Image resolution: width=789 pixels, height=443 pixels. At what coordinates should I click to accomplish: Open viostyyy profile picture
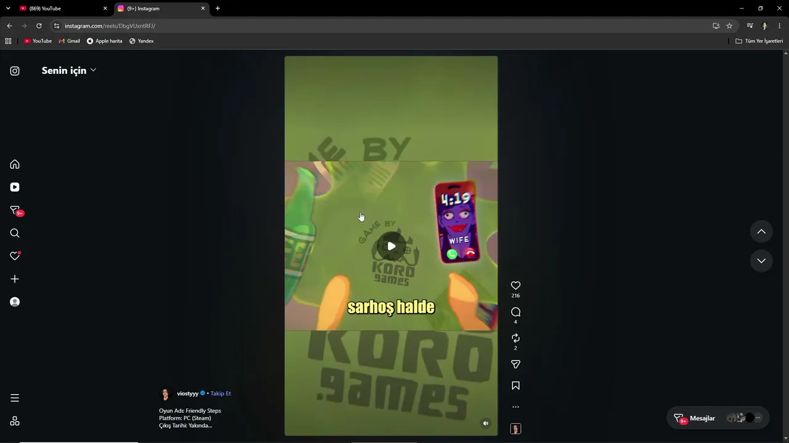(165, 394)
